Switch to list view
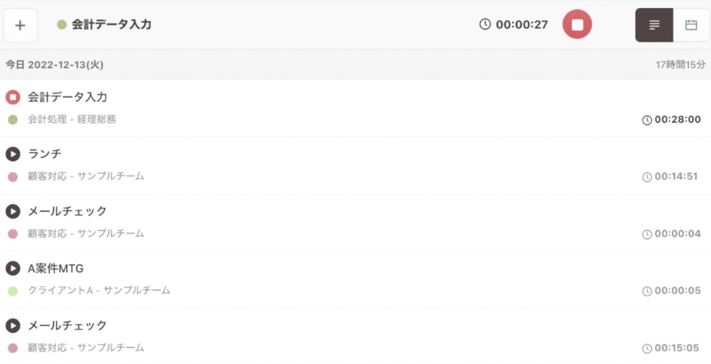 [654, 25]
